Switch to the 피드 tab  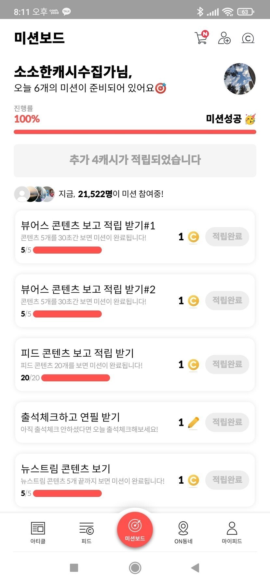[87, 532]
